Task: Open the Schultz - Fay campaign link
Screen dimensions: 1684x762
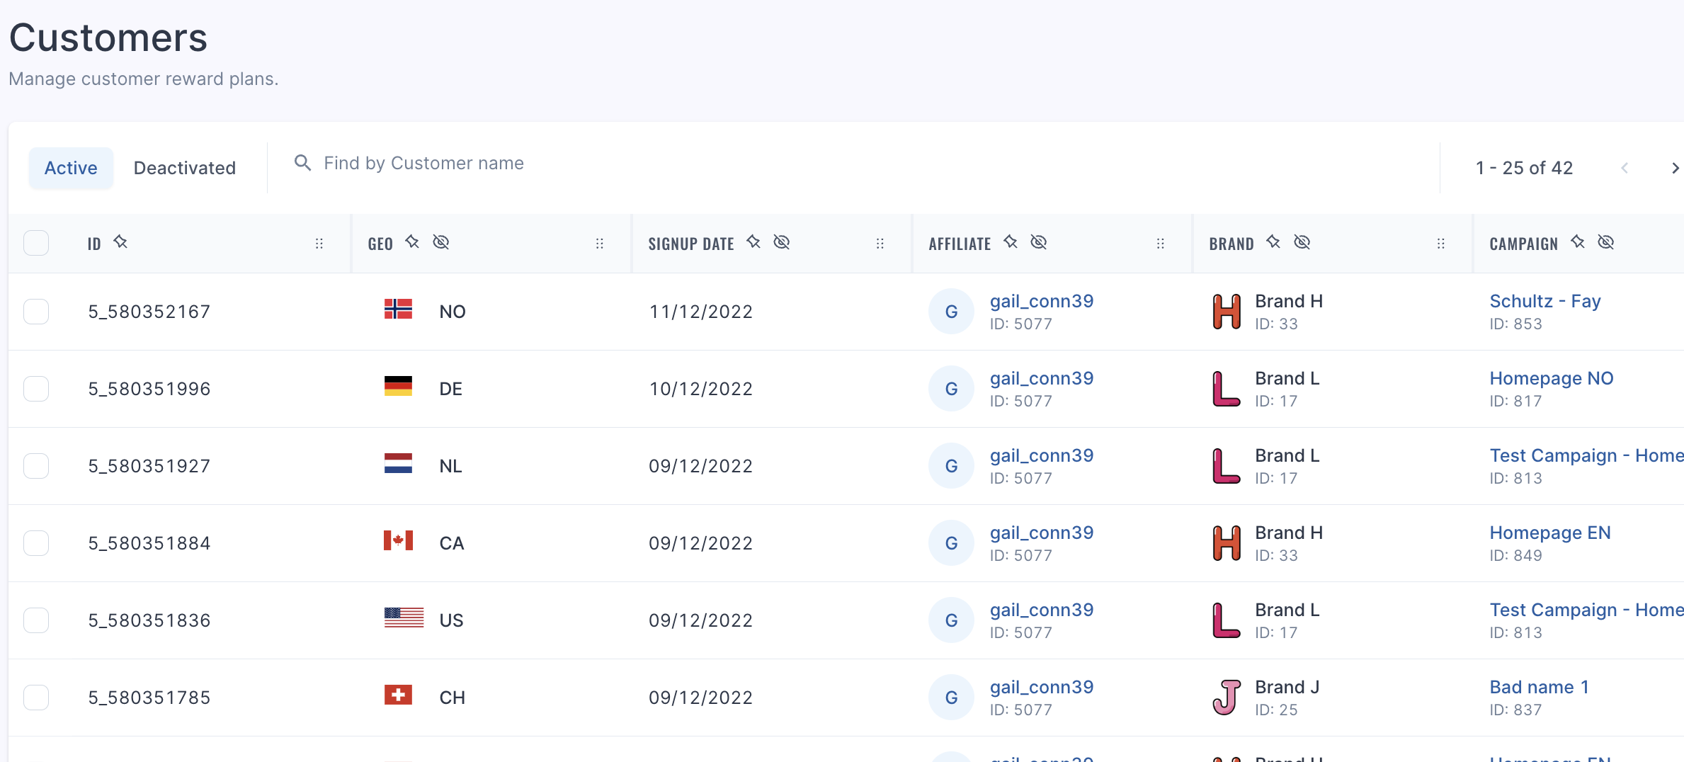Action: [x=1545, y=301]
